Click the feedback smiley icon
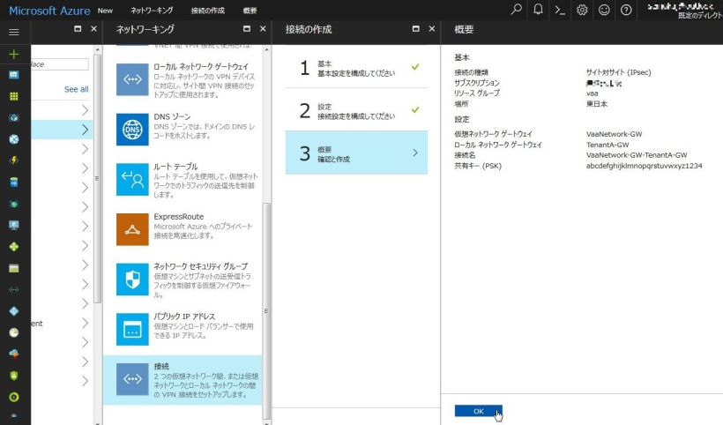 pyautogui.click(x=604, y=10)
